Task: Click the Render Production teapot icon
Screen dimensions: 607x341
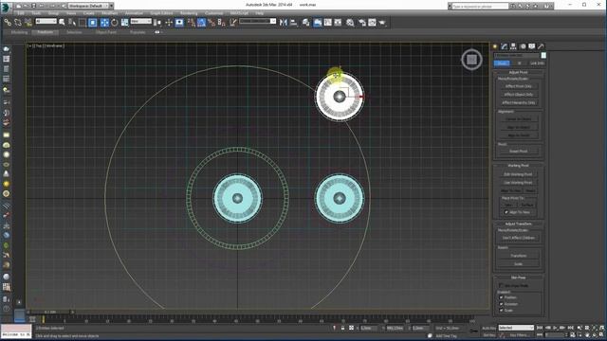Action: click(x=382, y=23)
